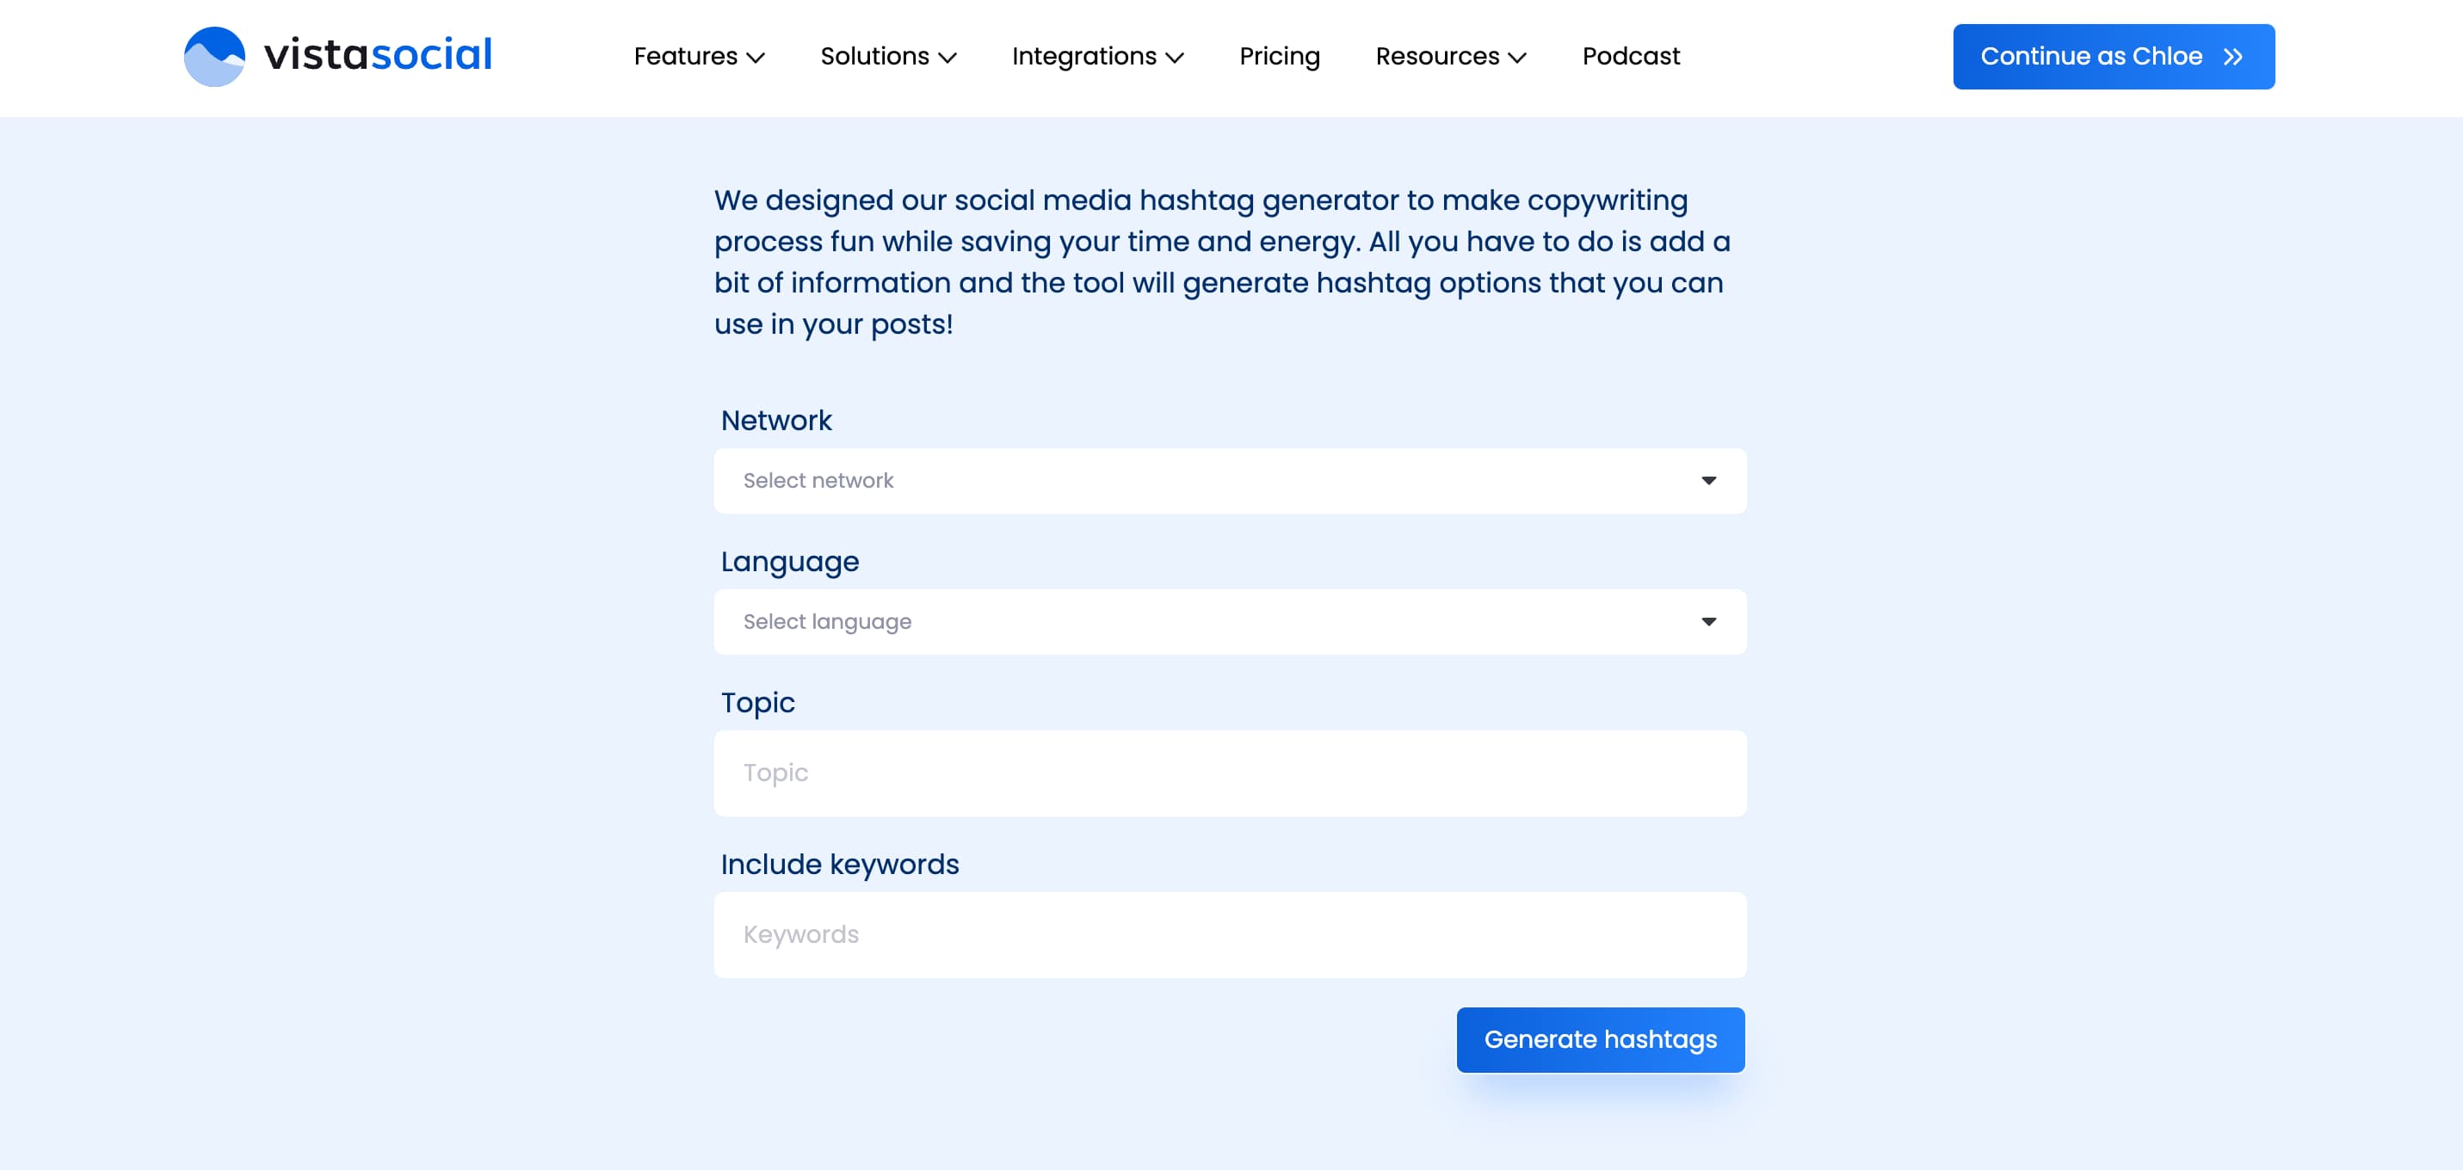
Task: Open the Pricing menu item
Action: point(1280,57)
